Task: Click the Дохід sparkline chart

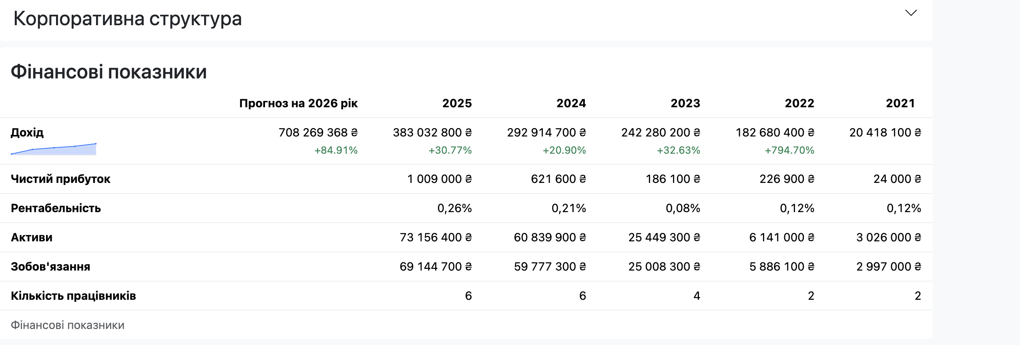Action: pyautogui.click(x=54, y=149)
